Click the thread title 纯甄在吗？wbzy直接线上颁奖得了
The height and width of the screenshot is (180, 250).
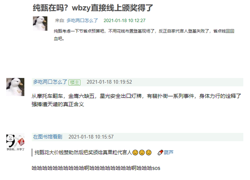coord(93,8)
